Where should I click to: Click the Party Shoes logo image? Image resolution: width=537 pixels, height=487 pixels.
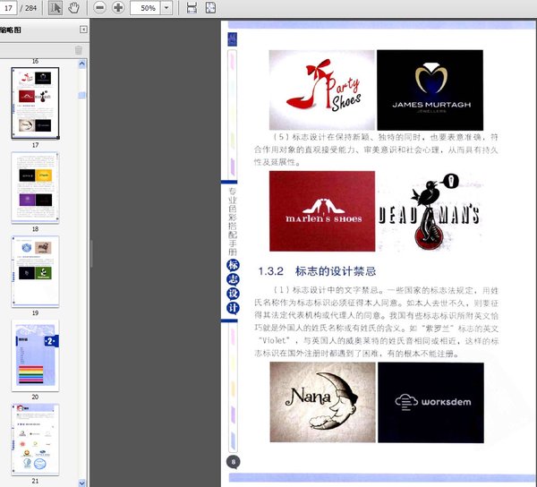click(x=321, y=90)
